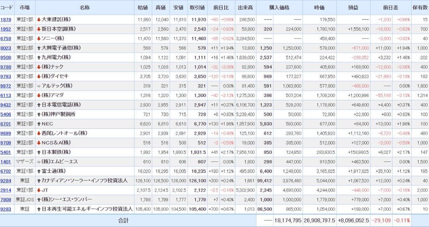Click the 名称 column header

[85, 8]
